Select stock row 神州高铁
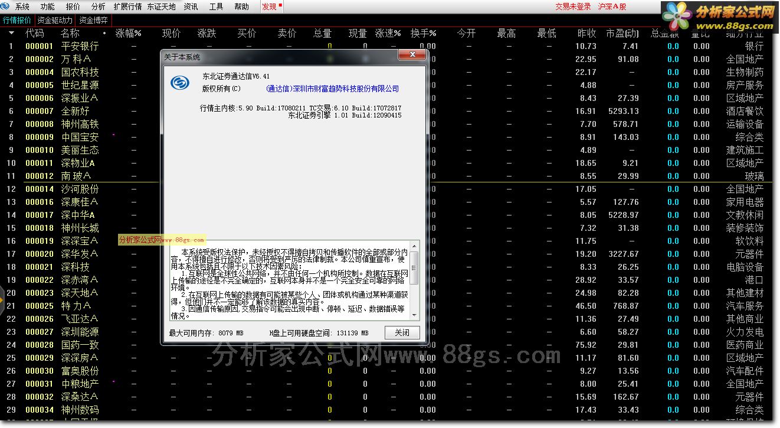This screenshot has height=428, width=780. [x=80, y=124]
